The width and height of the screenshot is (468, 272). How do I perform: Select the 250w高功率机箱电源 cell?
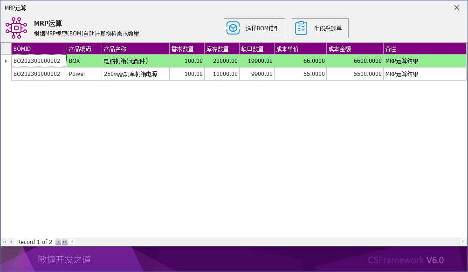point(136,74)
